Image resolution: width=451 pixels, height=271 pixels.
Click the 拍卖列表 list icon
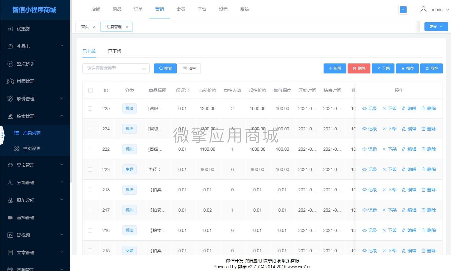pos(17,133)
